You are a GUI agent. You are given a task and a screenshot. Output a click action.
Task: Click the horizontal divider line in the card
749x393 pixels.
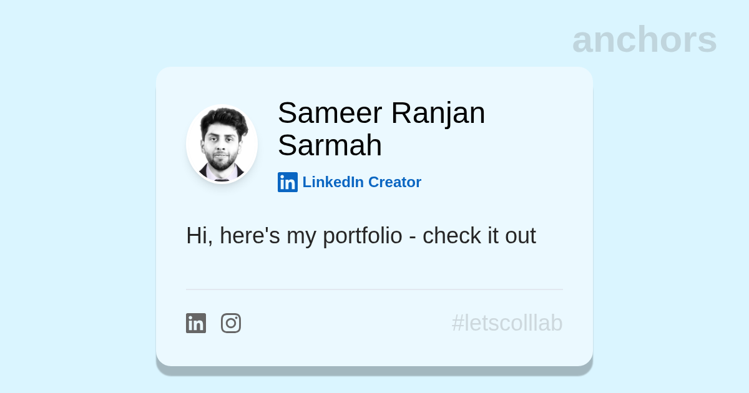[x=374, y=289]
